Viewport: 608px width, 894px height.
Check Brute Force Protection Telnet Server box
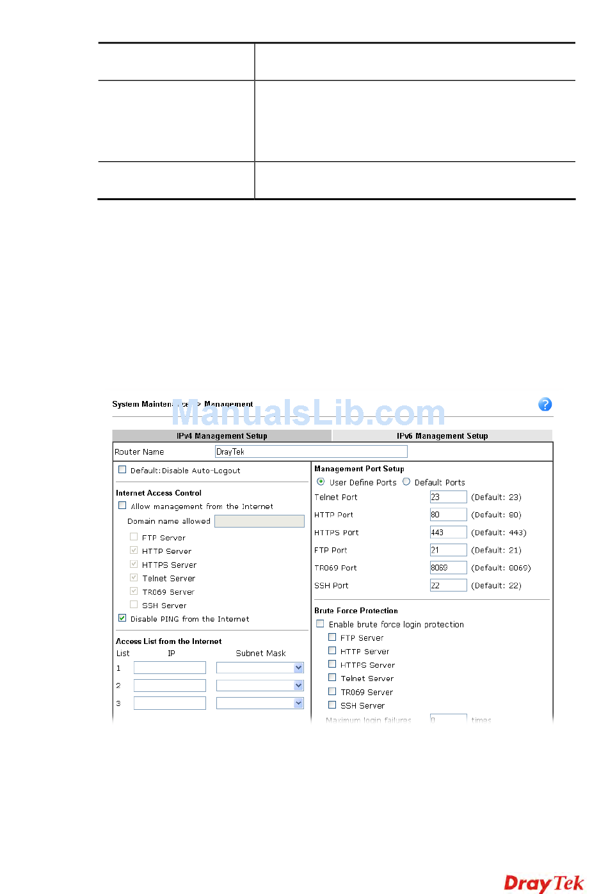point(332,677)
